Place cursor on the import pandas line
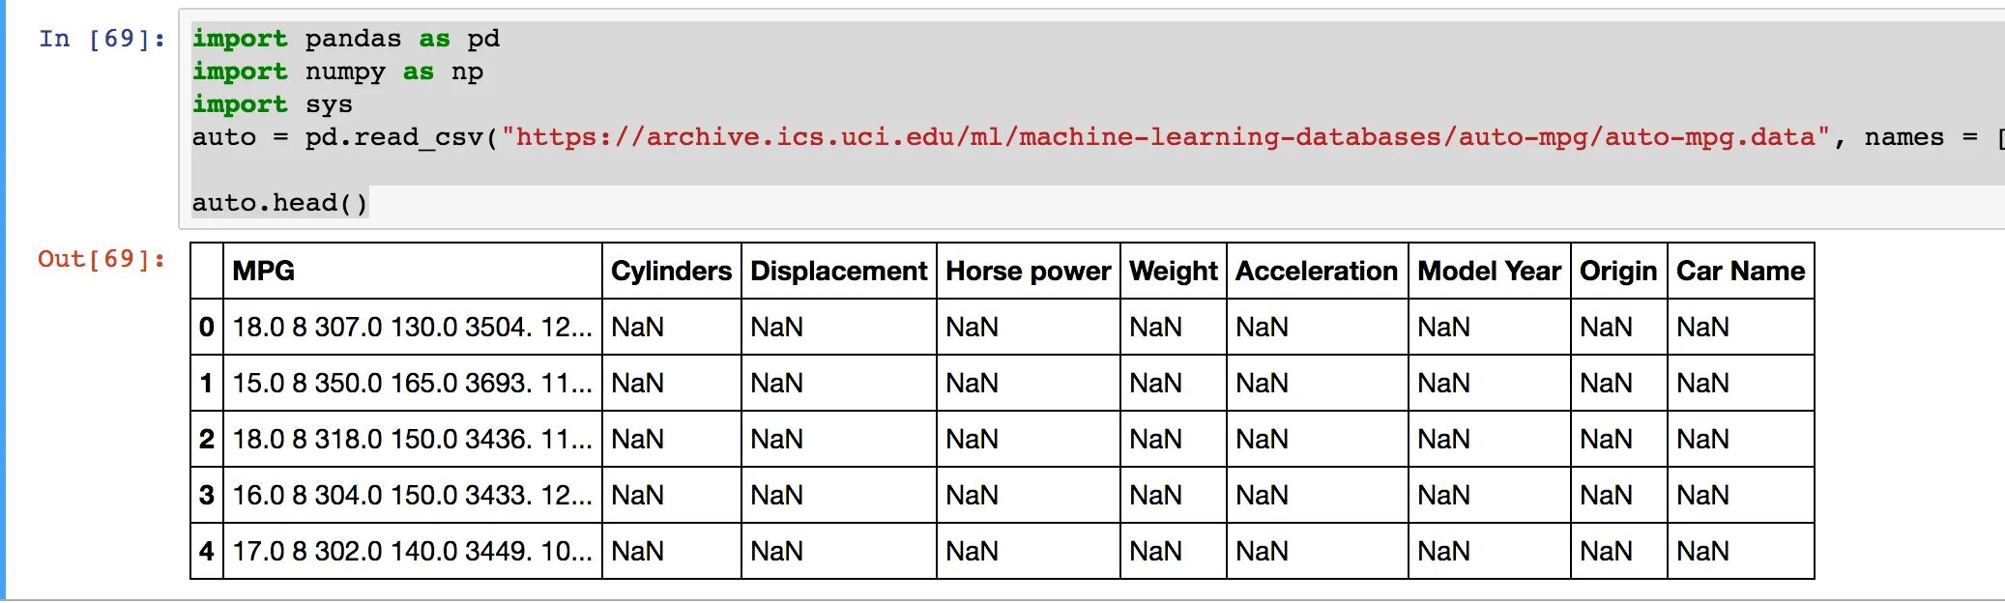Image resolution: width=2005 pixels, height=603 pixels. pos(345,39)
